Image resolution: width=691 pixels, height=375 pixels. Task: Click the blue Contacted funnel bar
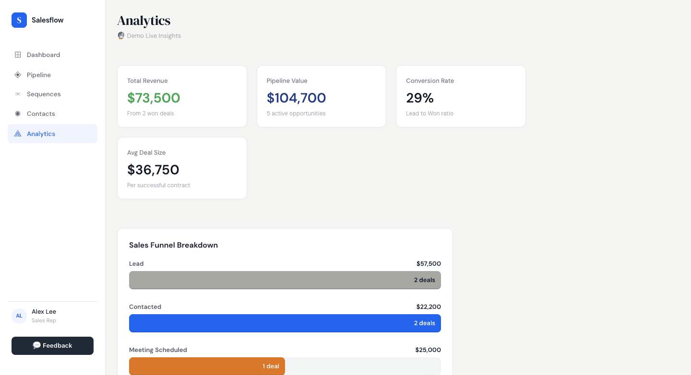point(285,323)
